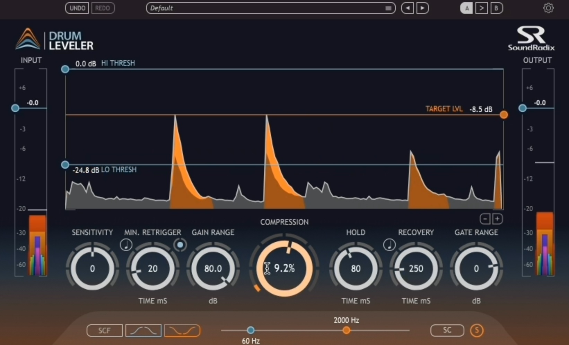
Task: Select preset slot A
Action: pos(466,8)
